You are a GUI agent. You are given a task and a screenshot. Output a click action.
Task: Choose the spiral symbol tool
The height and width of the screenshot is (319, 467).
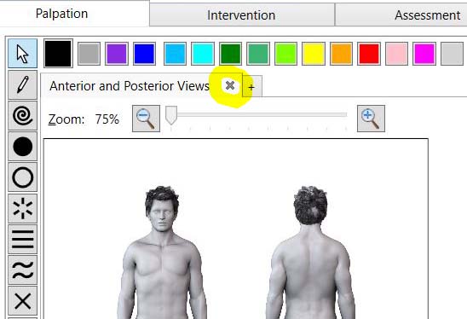click(23, 116)
